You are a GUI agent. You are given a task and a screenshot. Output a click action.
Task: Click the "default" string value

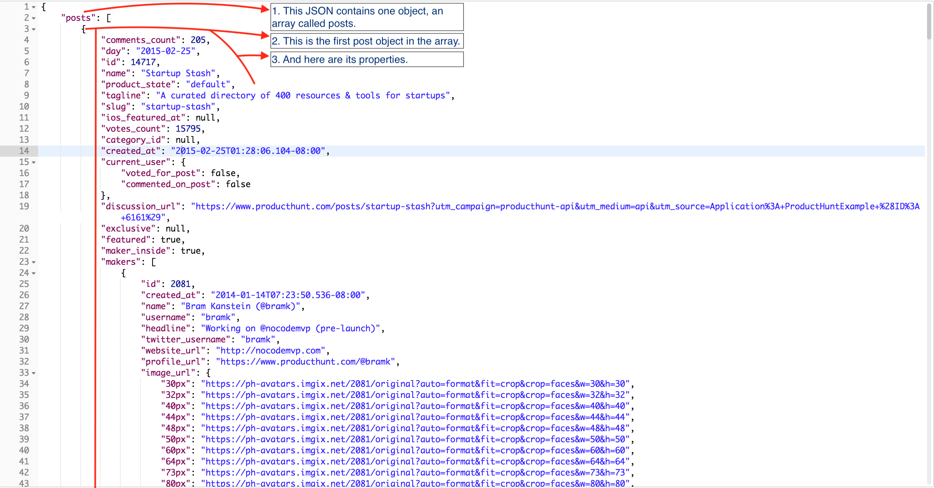[x=208, y=85]
